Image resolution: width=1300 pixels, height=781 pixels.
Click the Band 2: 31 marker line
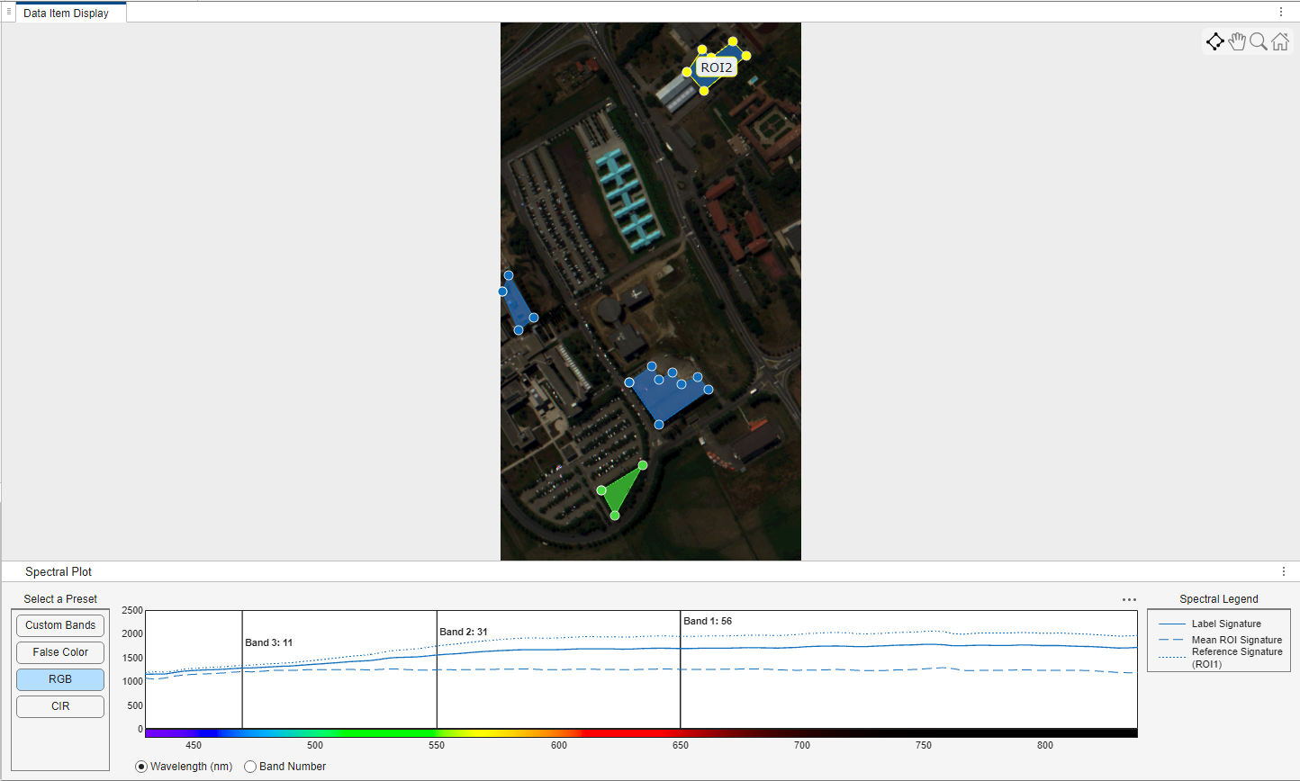tap(436, 670)
